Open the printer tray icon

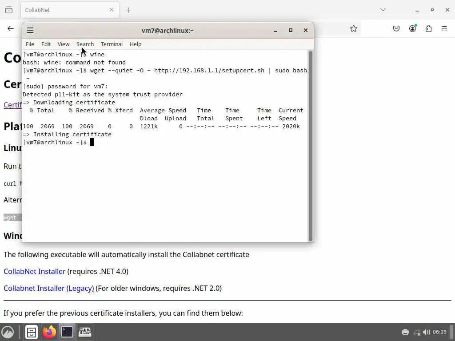coord(405,332)
